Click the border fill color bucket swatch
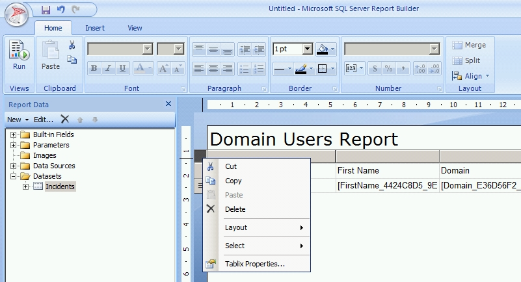 (323, 49)
